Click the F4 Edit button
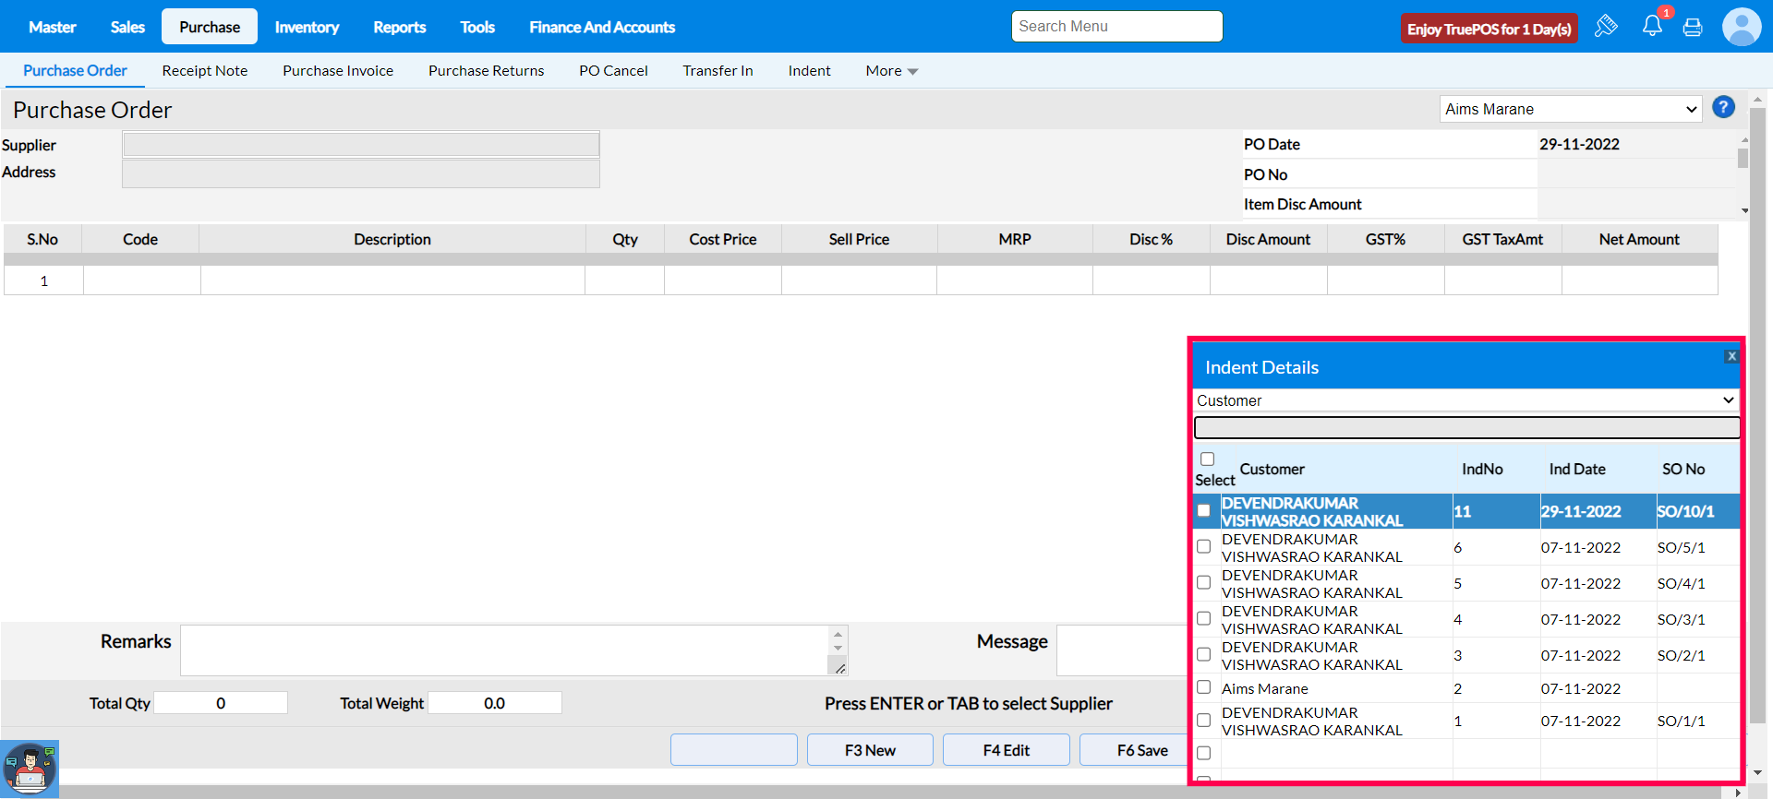This screenshot has width=1773, height=799. (1007, 750)
